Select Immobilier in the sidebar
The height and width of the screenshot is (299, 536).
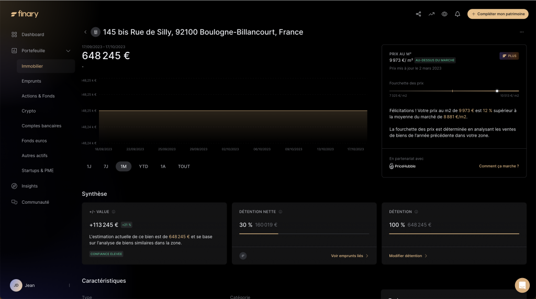click(46, 66)
